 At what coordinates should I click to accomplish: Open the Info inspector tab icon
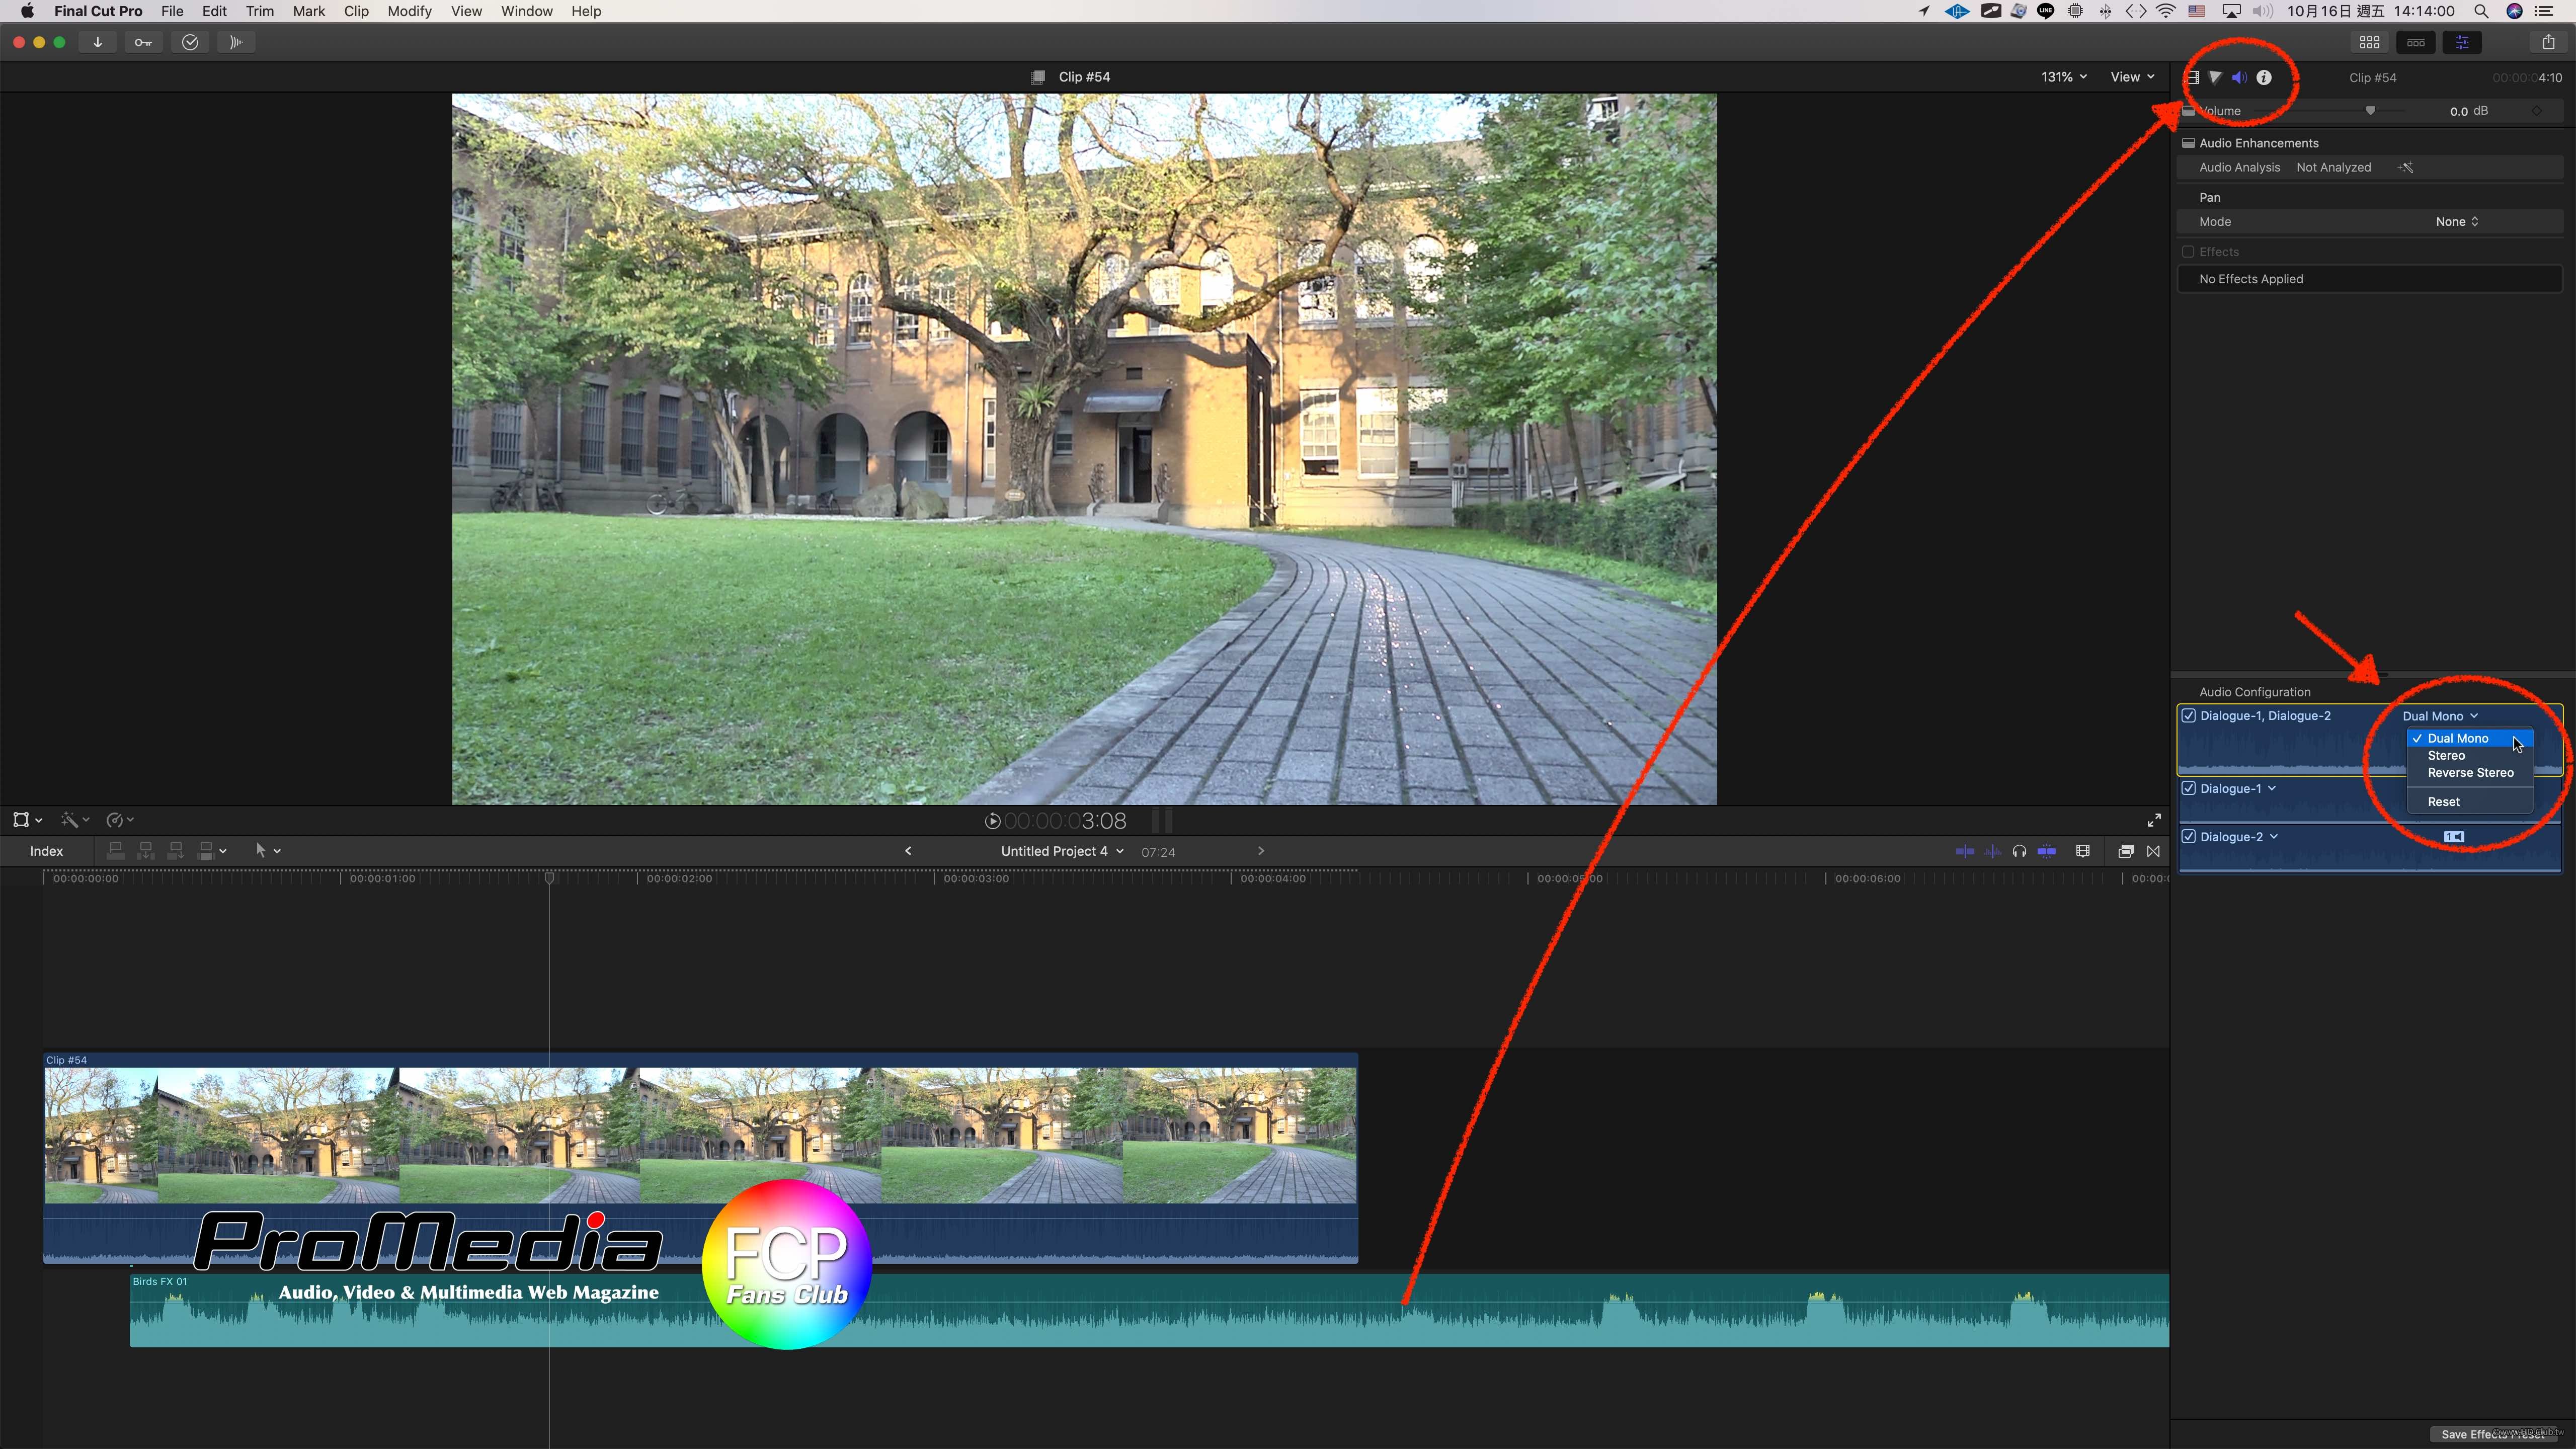tap(2264, 77)
